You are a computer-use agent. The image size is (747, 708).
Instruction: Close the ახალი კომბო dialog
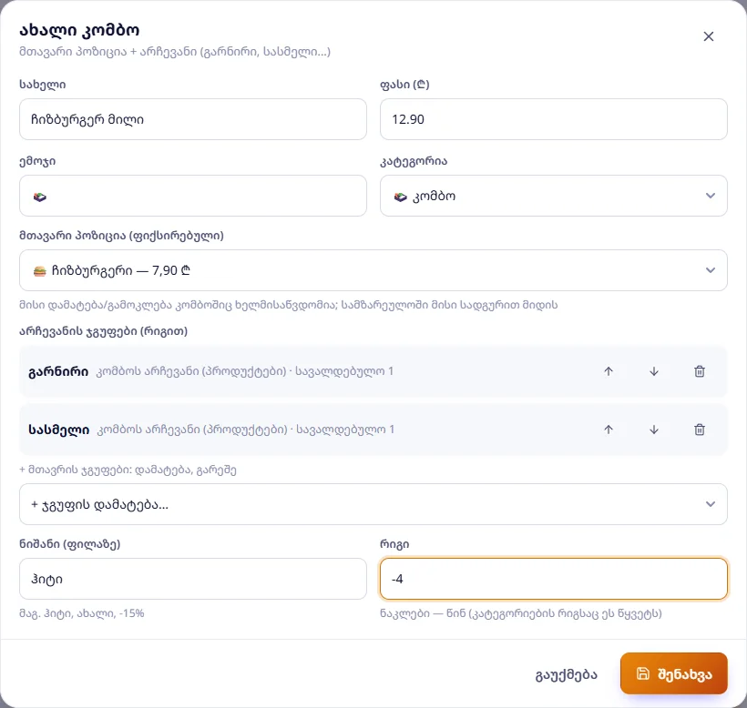709,36
